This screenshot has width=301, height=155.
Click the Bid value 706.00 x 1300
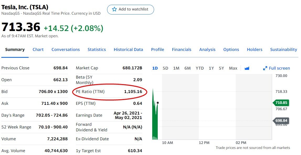[x=53, y=92]
